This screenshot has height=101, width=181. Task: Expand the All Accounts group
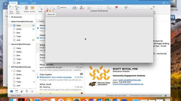(x=9, y=17)
